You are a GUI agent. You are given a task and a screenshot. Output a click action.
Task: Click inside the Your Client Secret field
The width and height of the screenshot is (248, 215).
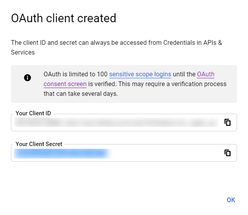pyautogui.click(x=164, y=153)
